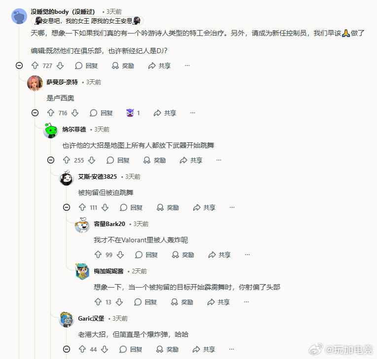Screen dimensions: 377x359
Task: Downvote the 13-vote comment
Action: (x=119, y=302)
